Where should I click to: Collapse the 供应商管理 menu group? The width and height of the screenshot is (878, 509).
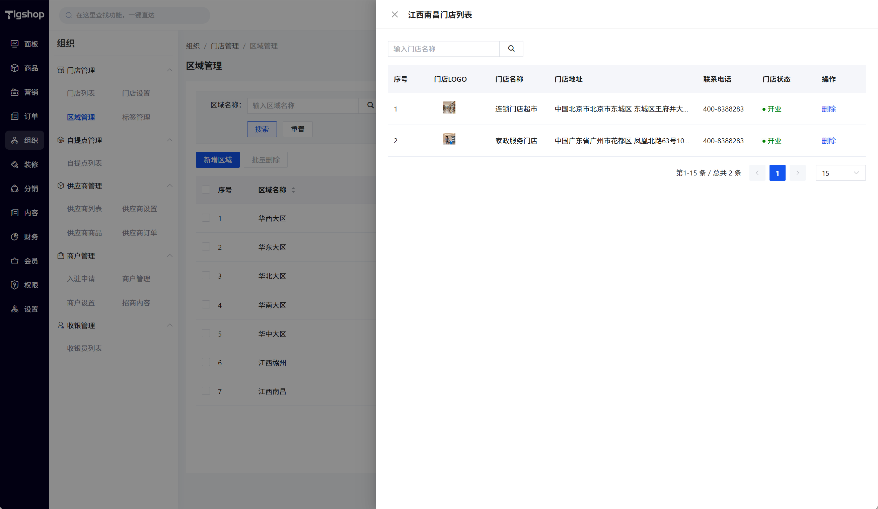[x=170, y=186]
